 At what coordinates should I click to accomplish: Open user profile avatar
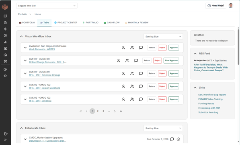pyautogui.click(x=231, y=6)
